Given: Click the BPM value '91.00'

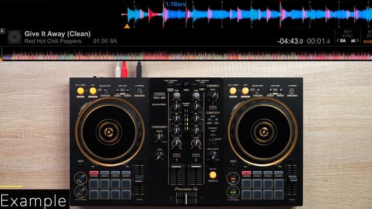Looking at the screenshot, I should [101, 41].
